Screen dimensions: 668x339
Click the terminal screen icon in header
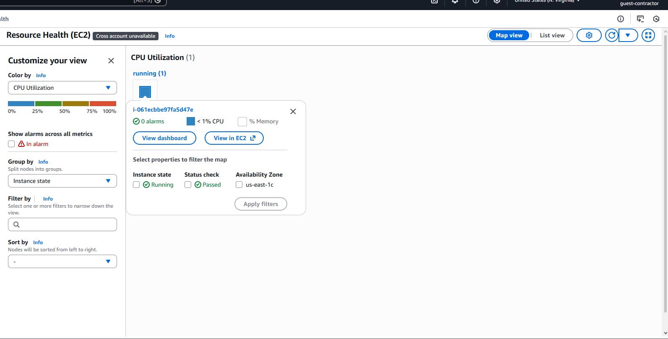coord(640,19)
